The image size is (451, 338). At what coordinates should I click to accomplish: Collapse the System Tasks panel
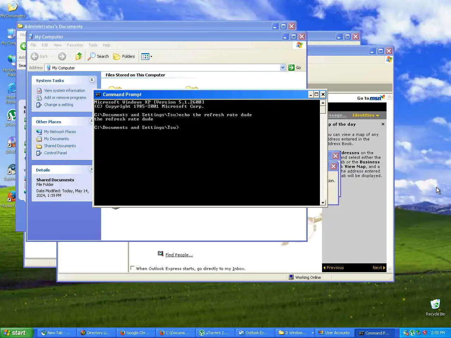click(92, 80)
